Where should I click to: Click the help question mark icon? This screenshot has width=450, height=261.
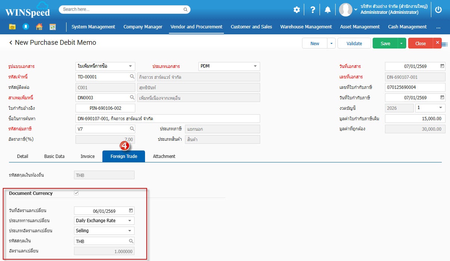click(313, 10)
